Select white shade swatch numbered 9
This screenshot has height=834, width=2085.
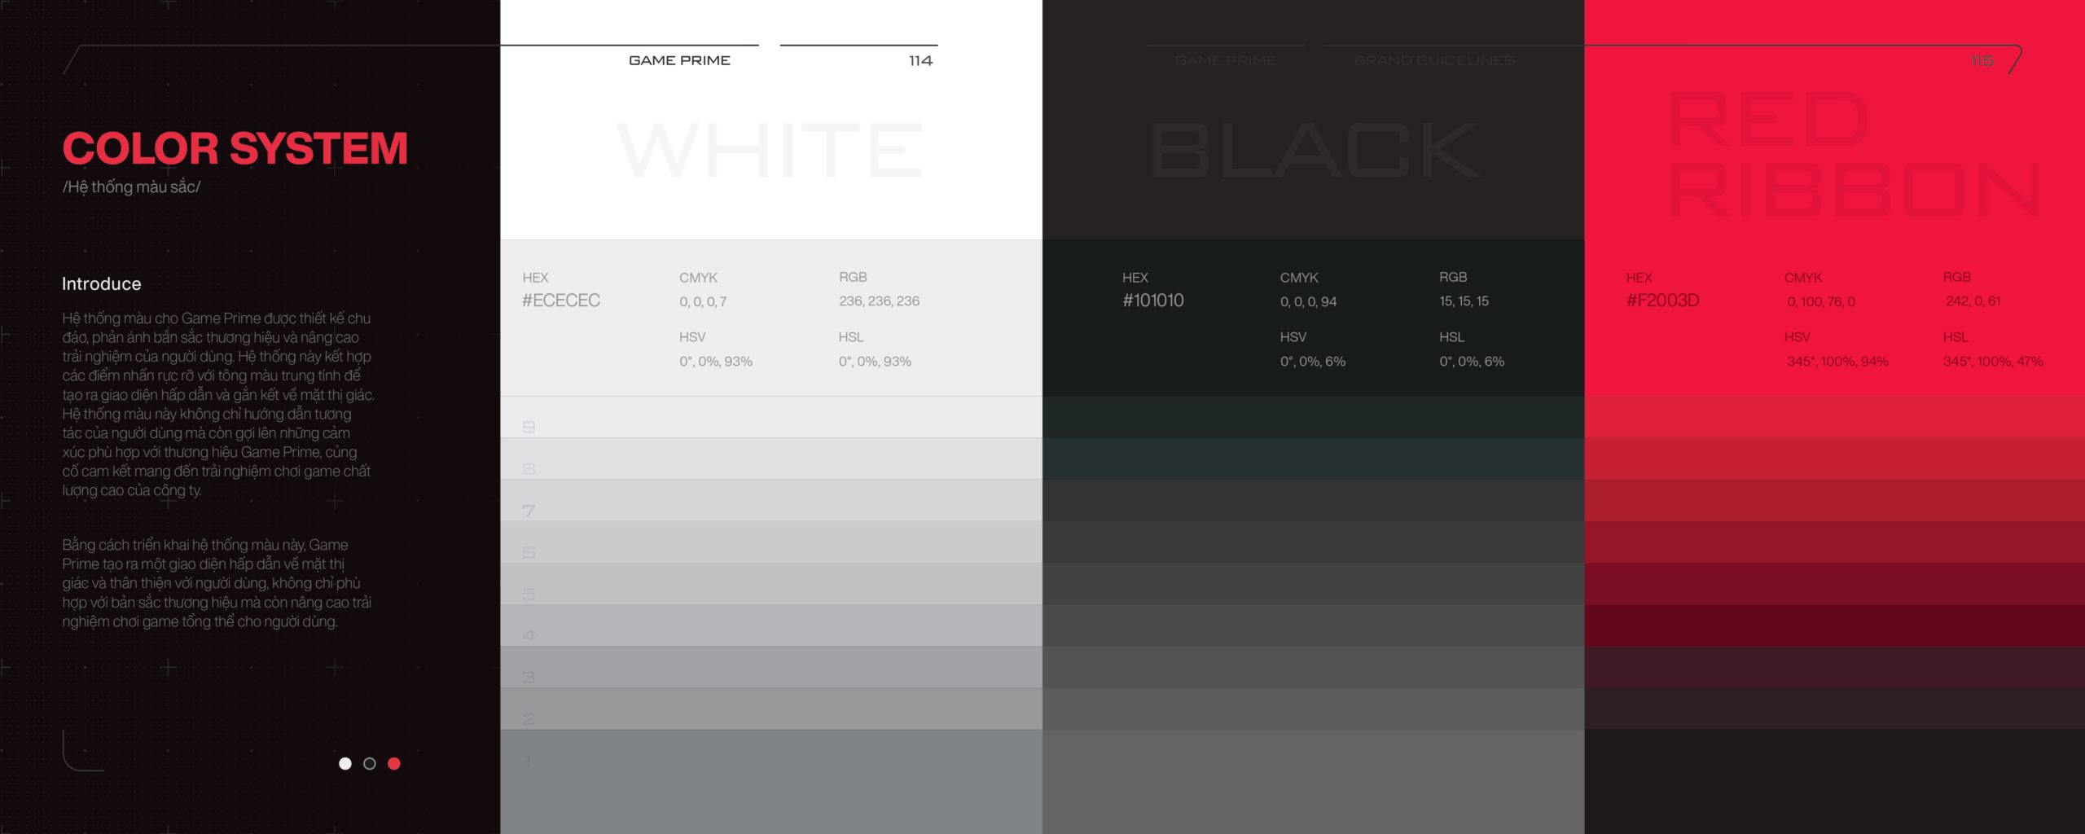[771, 417]
